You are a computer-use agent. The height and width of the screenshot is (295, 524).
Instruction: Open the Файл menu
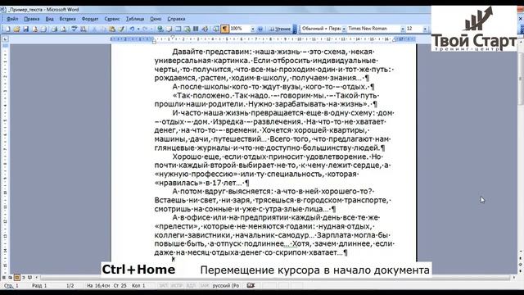pyautogui.click(x=12, y=19)
